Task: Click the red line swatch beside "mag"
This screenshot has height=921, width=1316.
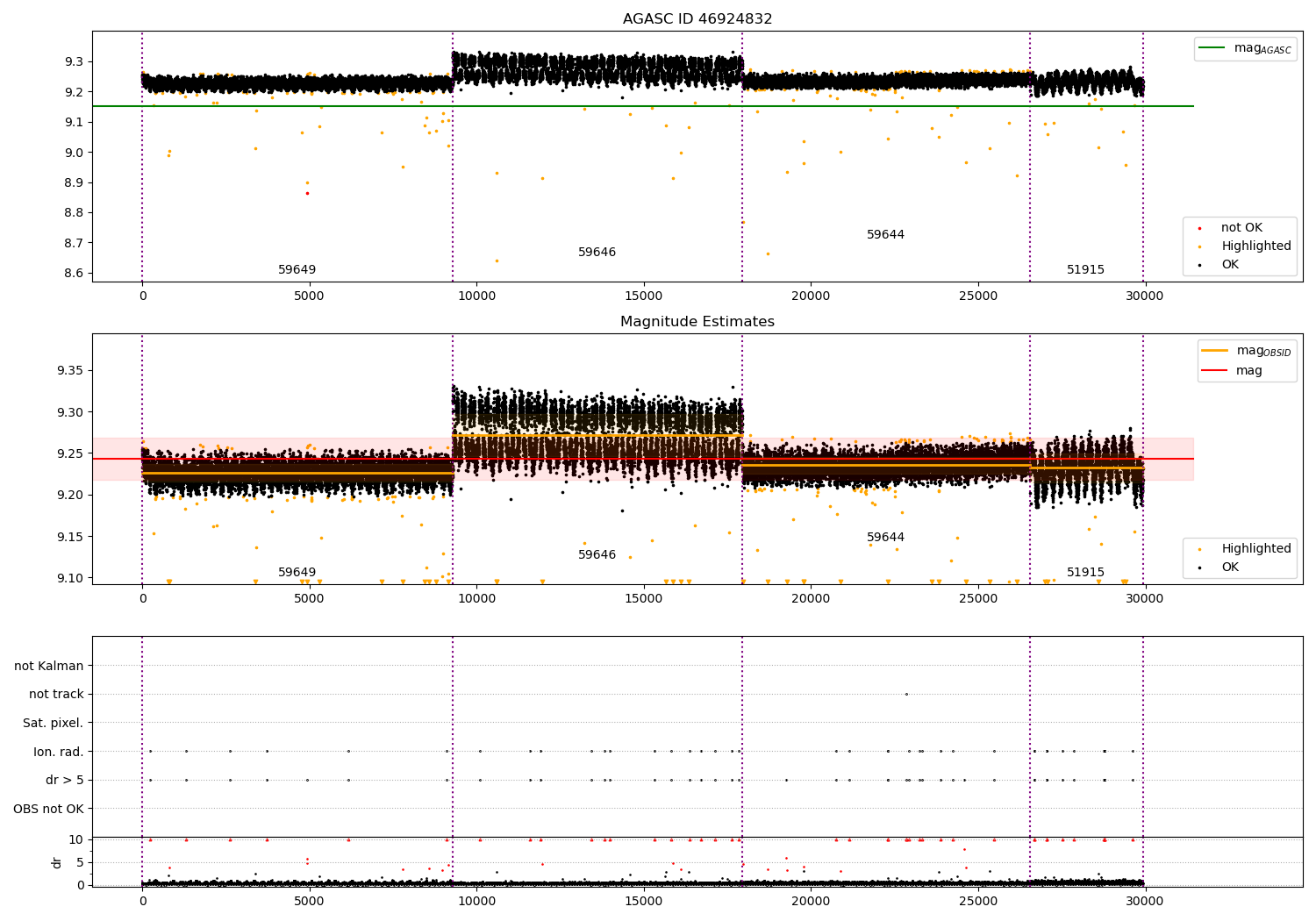Action: [x=1215, y=371]
